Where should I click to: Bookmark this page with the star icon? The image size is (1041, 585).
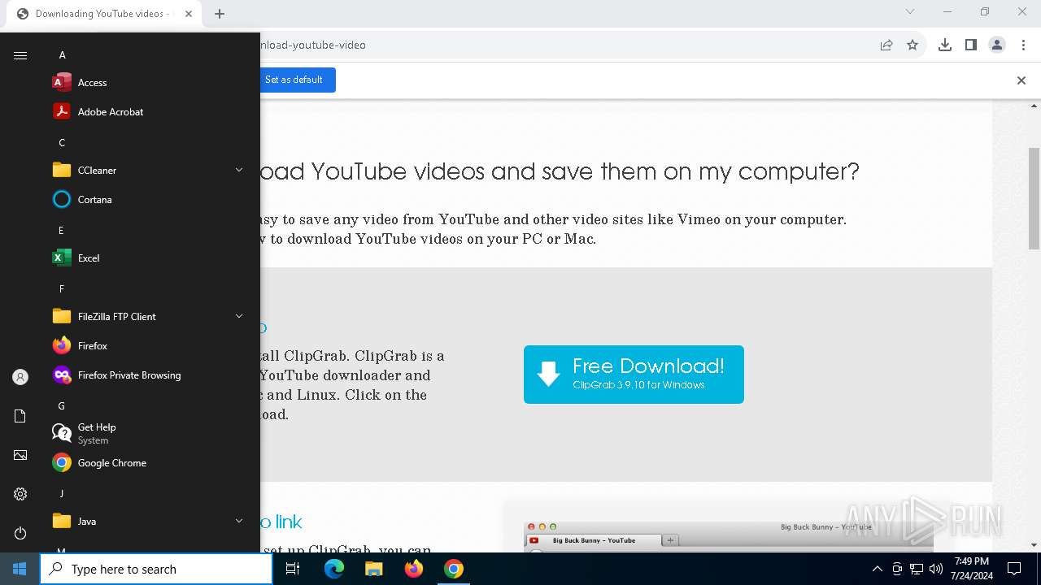click(x=913, y=45)
